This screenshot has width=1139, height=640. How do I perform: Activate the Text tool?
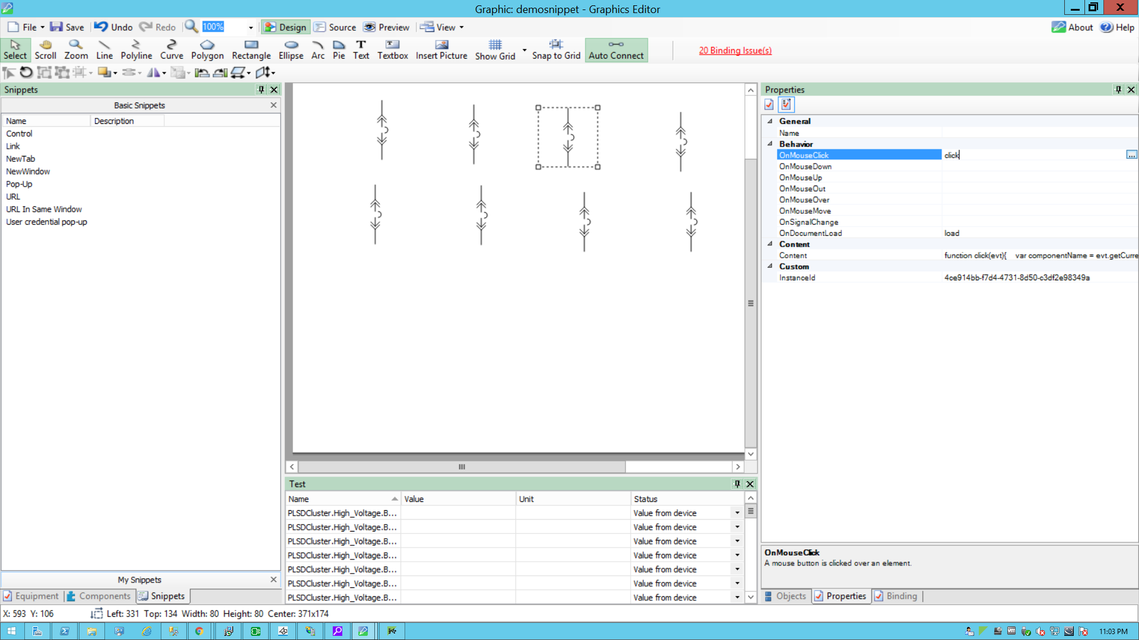click(361, 50)
